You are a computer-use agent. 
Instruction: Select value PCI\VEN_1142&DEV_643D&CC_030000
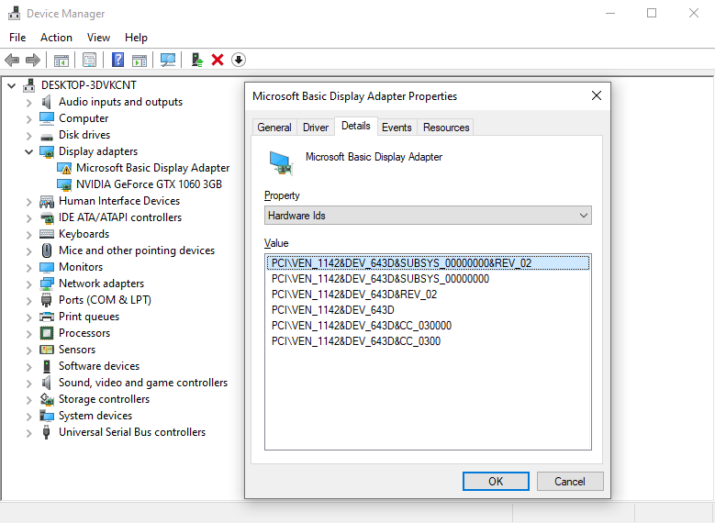pyautogui.click(x=428, y=326)
